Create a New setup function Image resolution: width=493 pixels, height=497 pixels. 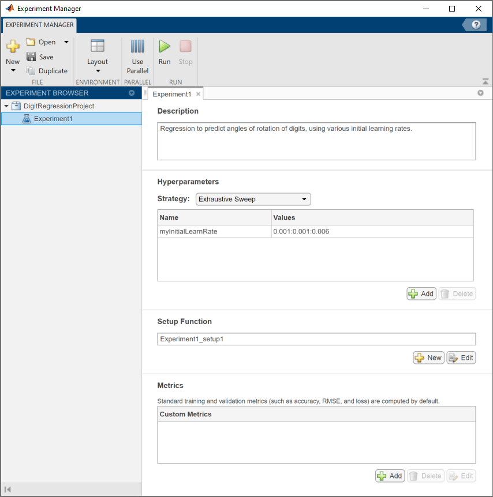[x=428, y=357]
